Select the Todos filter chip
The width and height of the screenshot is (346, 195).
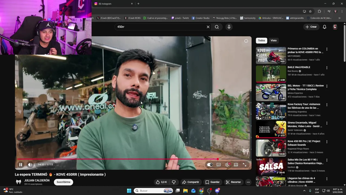coord(261,40)
